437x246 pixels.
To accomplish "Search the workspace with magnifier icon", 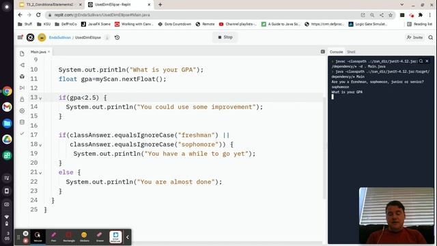I will tap(431, 38).
